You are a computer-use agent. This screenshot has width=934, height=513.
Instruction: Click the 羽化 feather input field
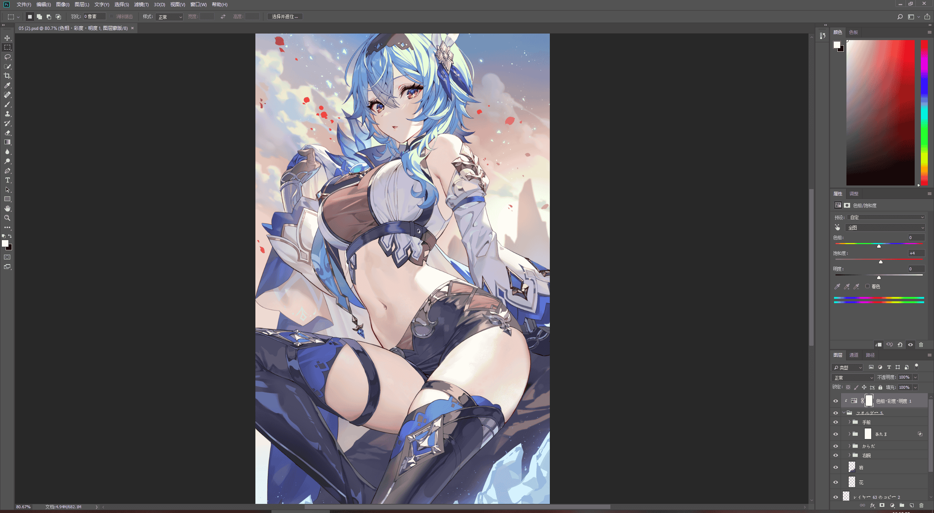[94, 17]
